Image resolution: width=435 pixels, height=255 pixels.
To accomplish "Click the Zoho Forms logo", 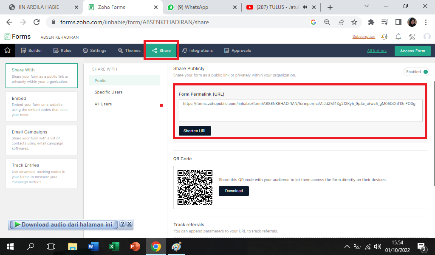I will coord(17,37).
